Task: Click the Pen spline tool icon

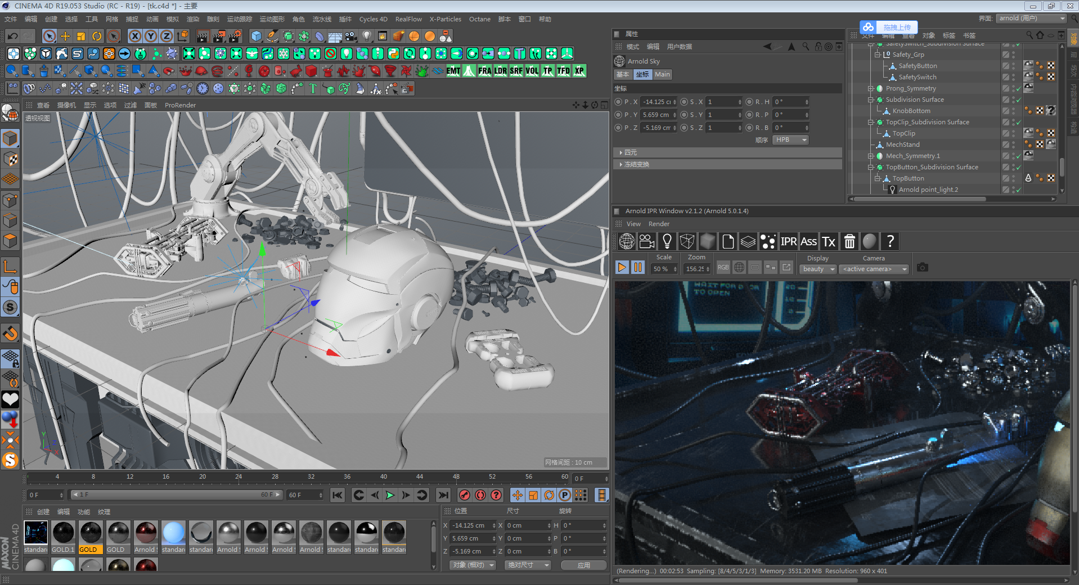Action: pos(272,37)
